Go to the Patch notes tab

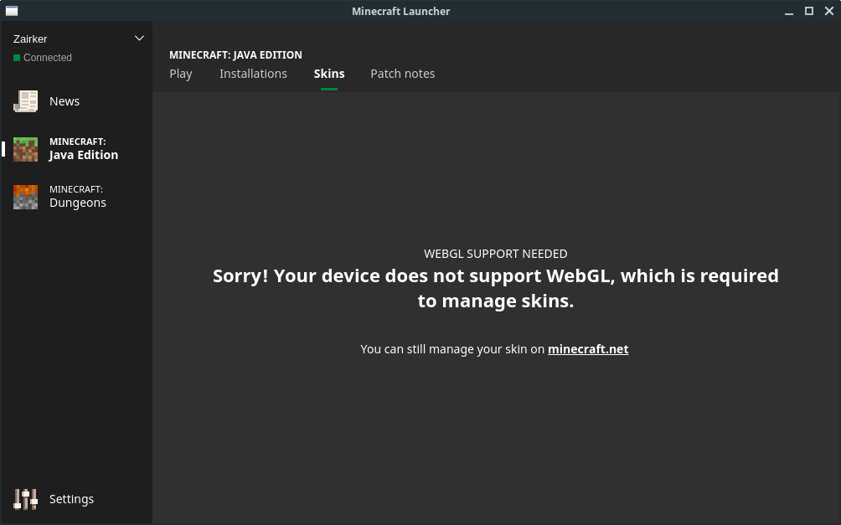tap(403, 74)
